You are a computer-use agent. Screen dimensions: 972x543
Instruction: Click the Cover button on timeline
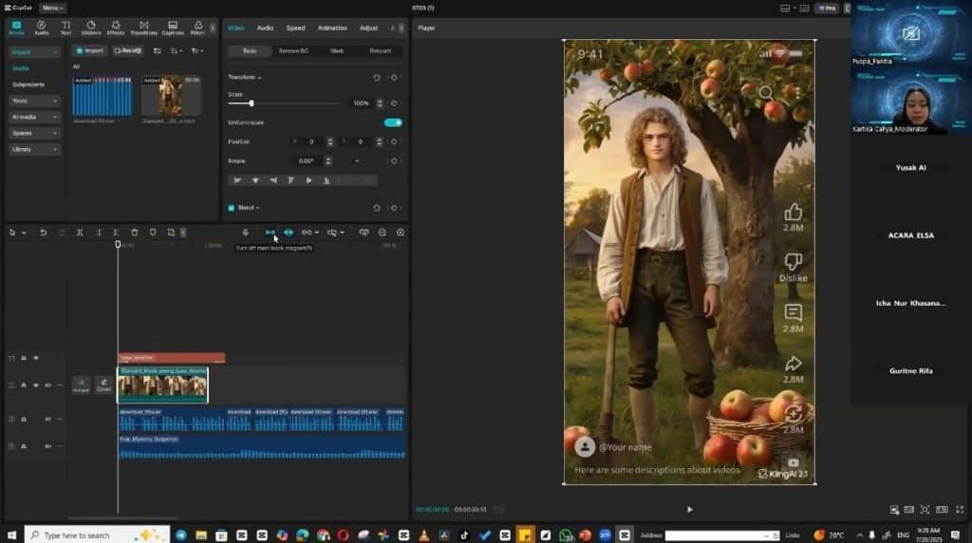point(103,385)
